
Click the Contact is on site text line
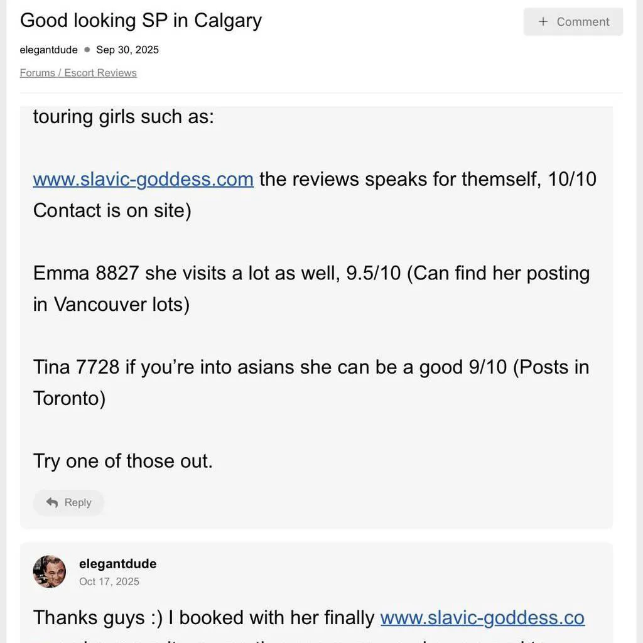[112, 210]
